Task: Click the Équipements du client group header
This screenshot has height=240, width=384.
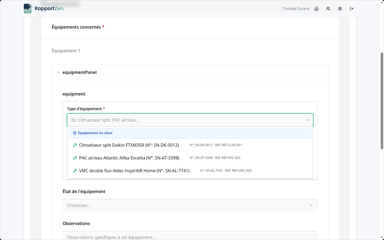Action: click(x=190, y=133)
